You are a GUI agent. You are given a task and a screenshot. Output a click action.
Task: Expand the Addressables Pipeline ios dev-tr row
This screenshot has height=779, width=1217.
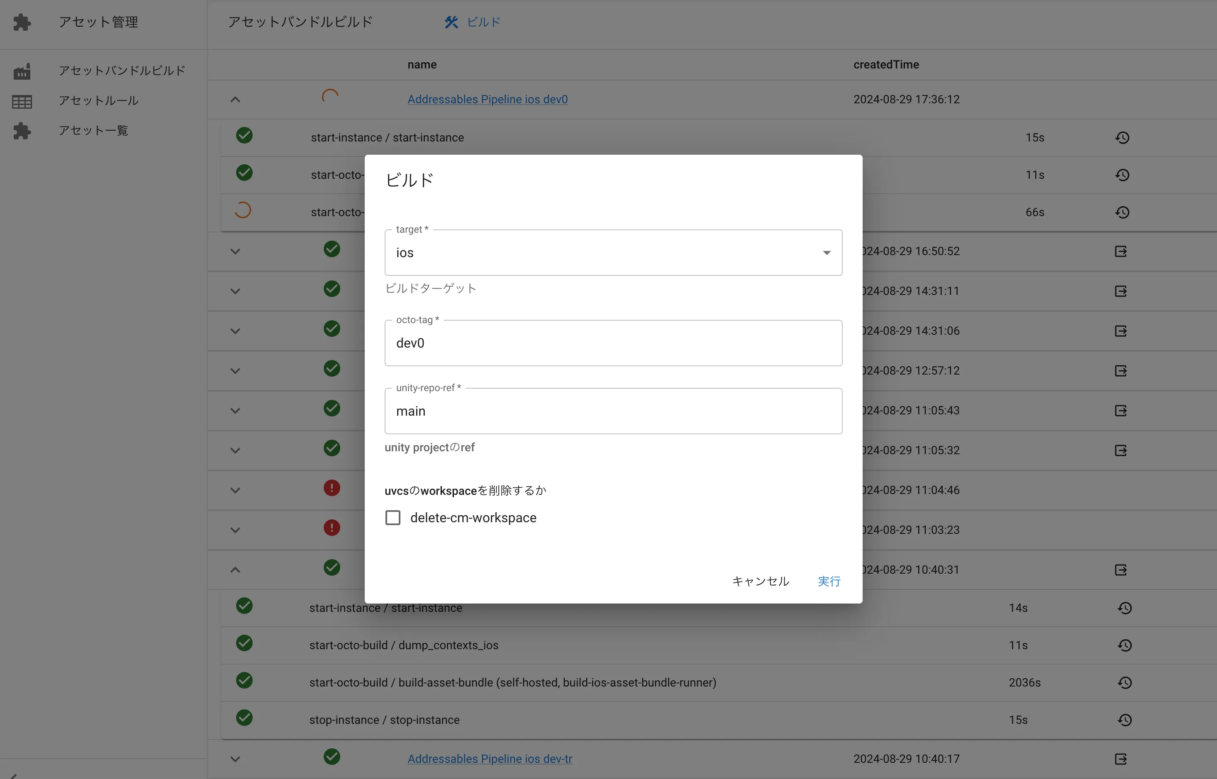click(x=235, y=759)
